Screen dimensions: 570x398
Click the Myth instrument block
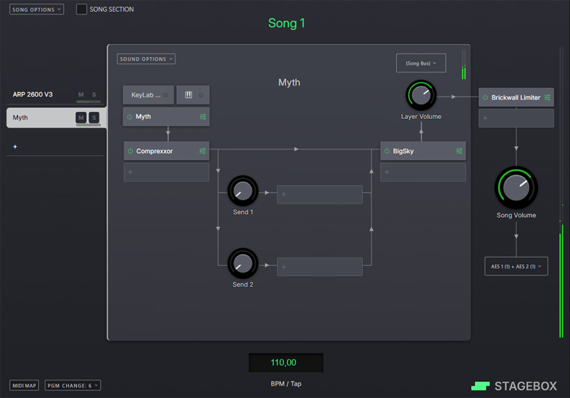coord(166,117)
